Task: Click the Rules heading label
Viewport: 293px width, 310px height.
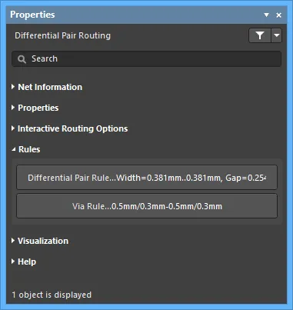Action: [29, 149]
